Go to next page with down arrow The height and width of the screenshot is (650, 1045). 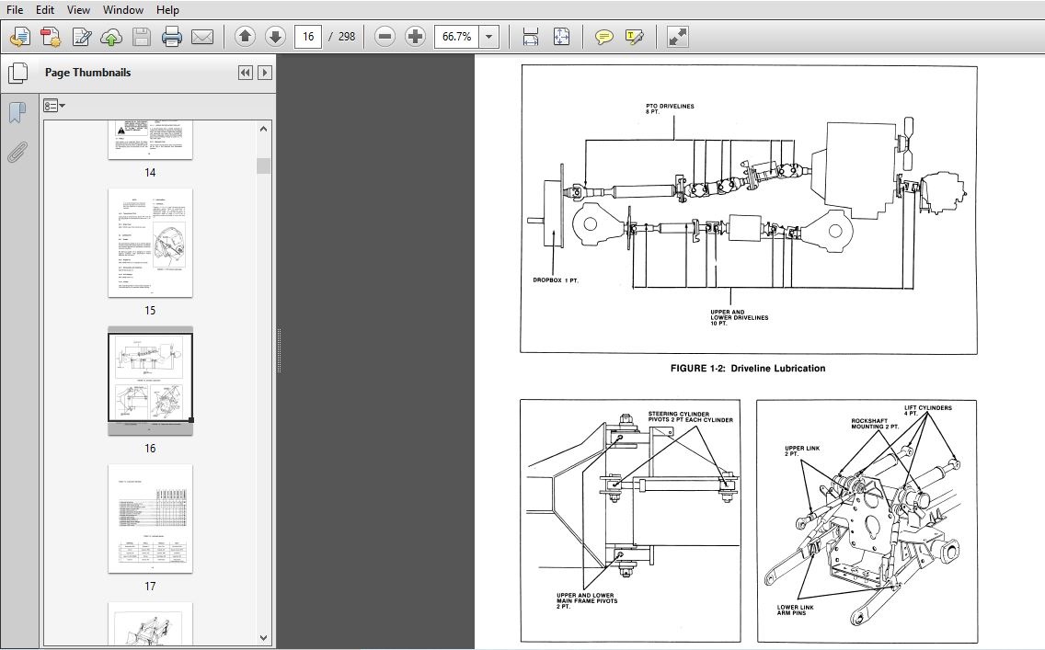275,36
